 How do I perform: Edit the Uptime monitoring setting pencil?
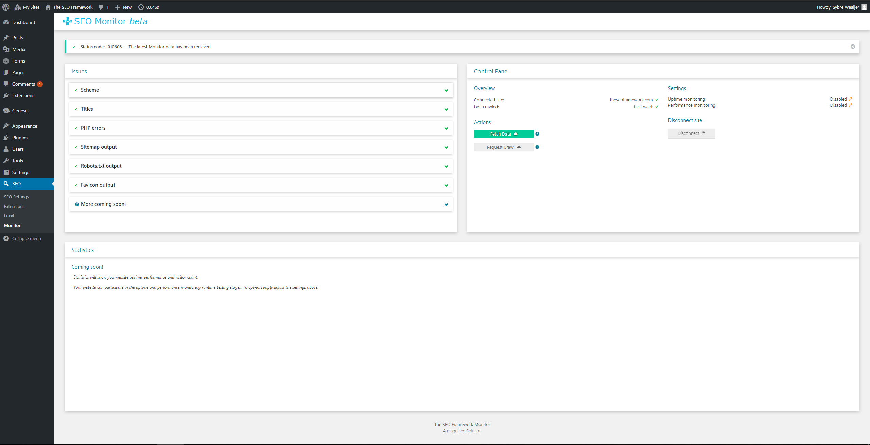[850, 99]
